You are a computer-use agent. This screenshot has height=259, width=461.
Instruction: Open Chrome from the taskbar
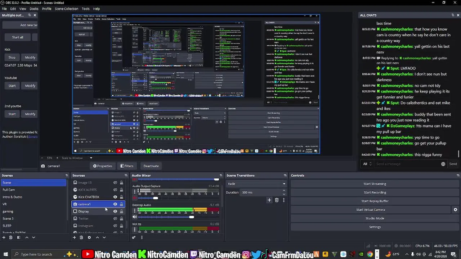click(370, 254)
